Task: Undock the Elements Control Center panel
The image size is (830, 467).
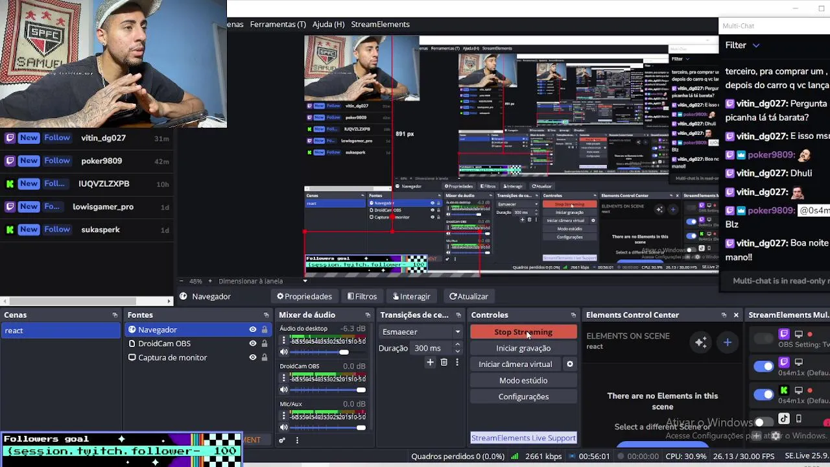Action: tap(724, 315)
